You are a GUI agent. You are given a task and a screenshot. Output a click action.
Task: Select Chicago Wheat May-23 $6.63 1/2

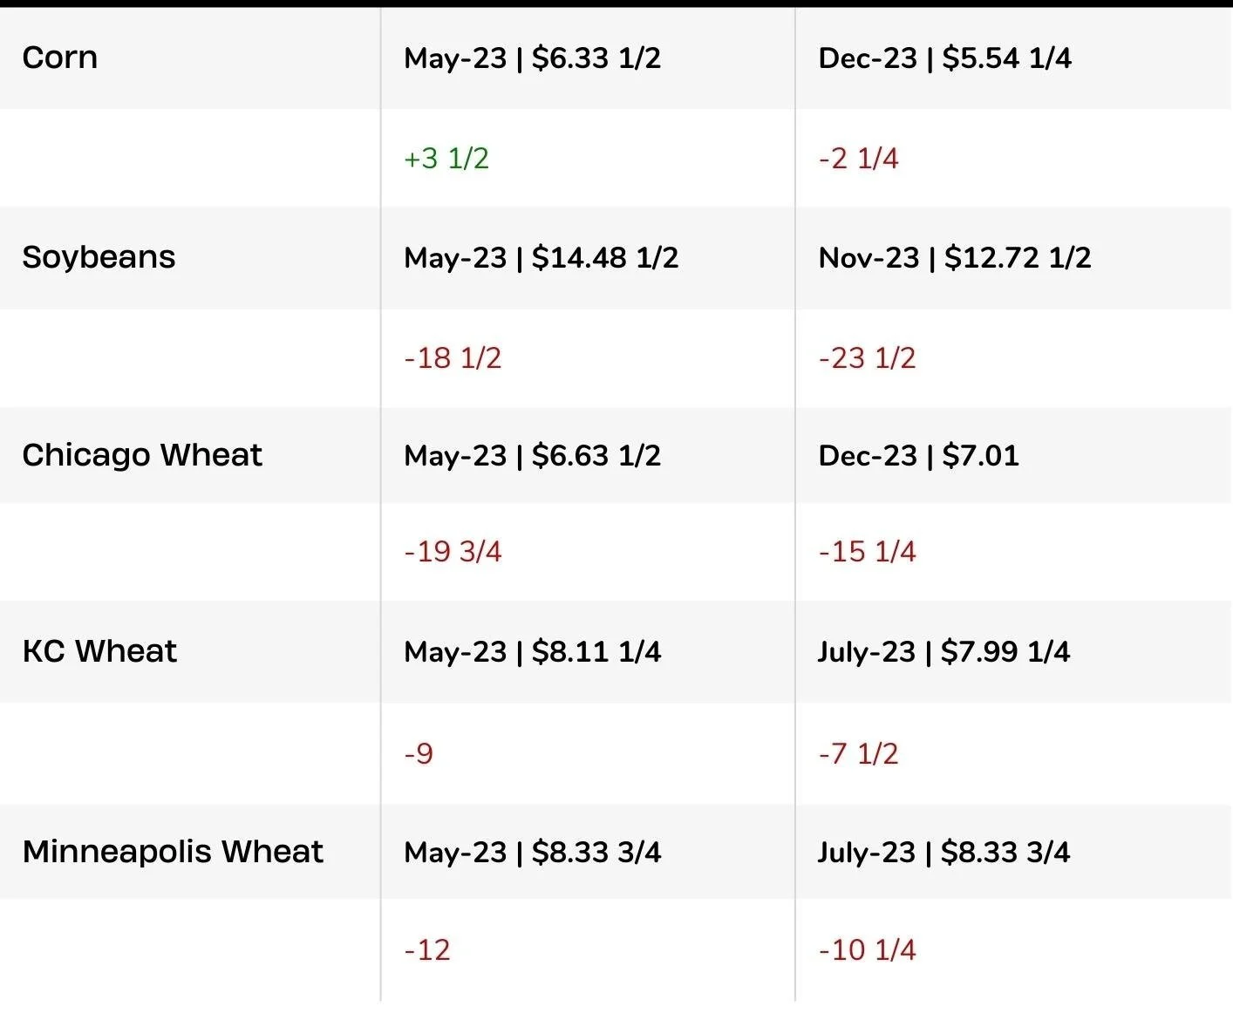(532, 456)
